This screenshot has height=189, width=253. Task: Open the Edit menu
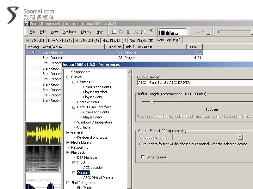click(43, 32)
